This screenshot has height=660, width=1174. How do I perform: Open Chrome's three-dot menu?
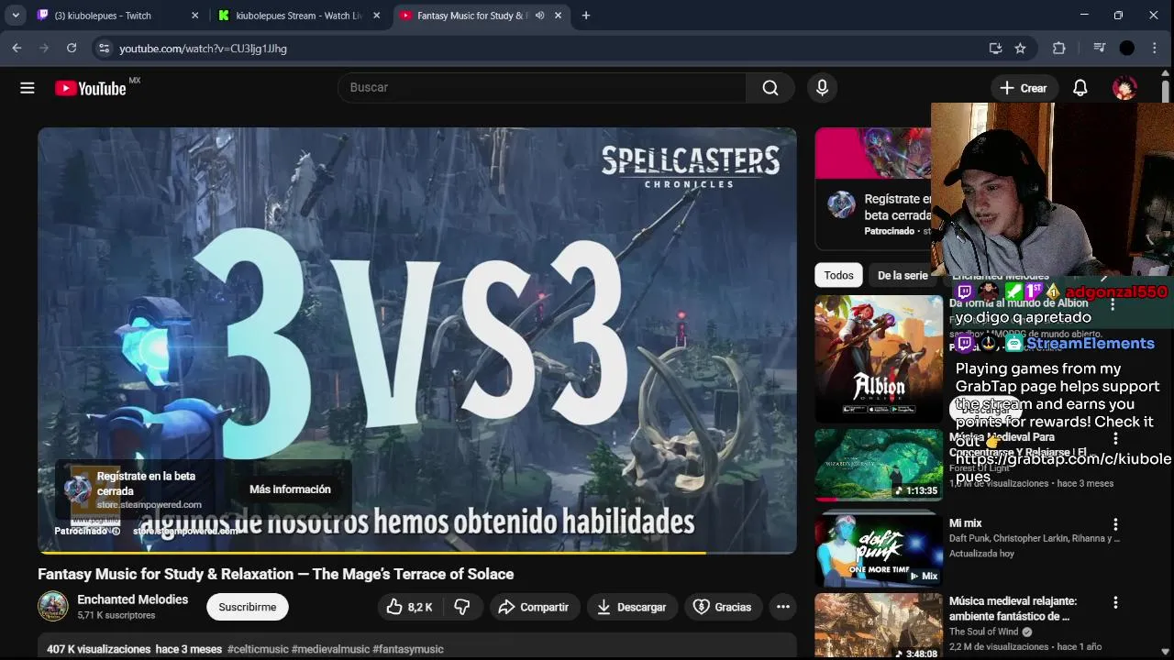pos(1155,49)
